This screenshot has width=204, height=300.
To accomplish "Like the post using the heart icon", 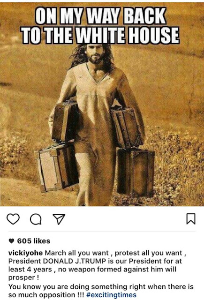I will click(13, 219).
